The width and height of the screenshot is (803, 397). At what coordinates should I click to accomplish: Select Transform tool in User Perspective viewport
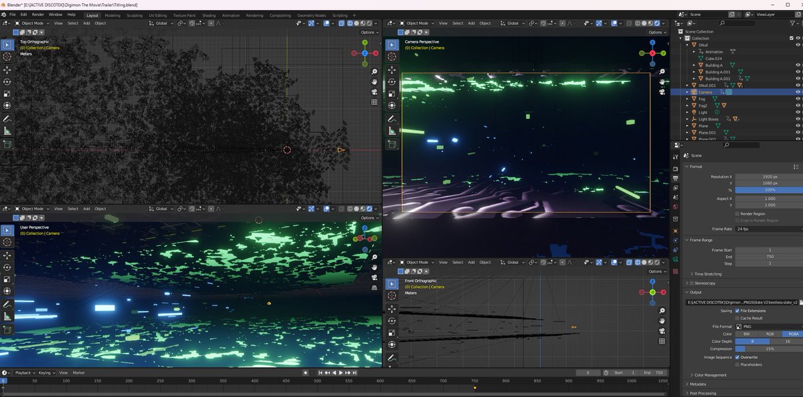7,291
